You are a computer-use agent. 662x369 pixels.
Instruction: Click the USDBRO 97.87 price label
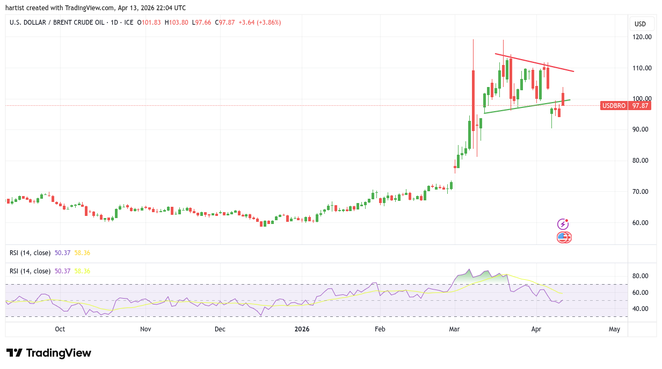pyautogui.click(x=625, y=106)
